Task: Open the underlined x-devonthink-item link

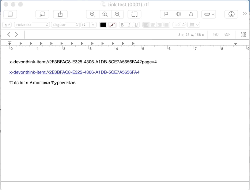Action: click(75, 72)
